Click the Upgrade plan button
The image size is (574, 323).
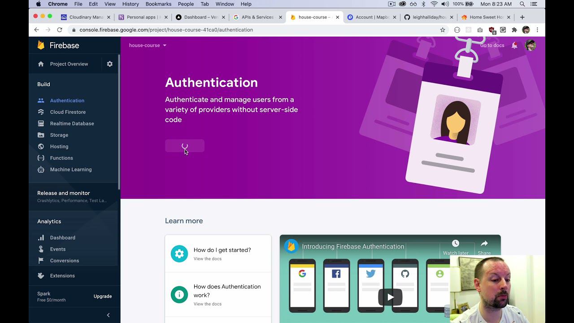[103, 297]
